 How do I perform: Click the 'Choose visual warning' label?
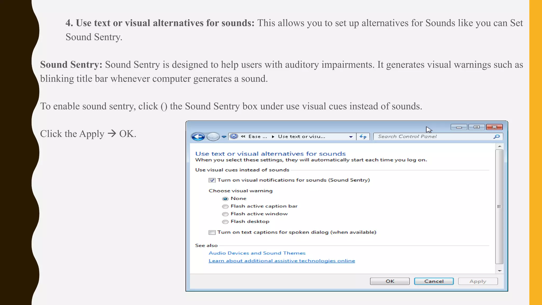pos(241,191)
